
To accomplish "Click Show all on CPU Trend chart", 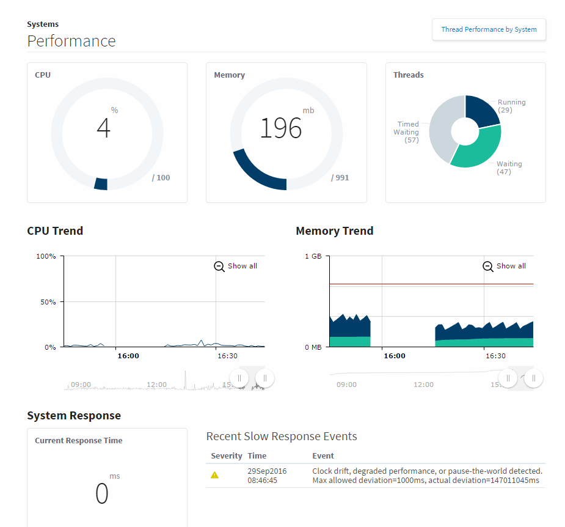I will pyautogui.click(x=242, y=267).
